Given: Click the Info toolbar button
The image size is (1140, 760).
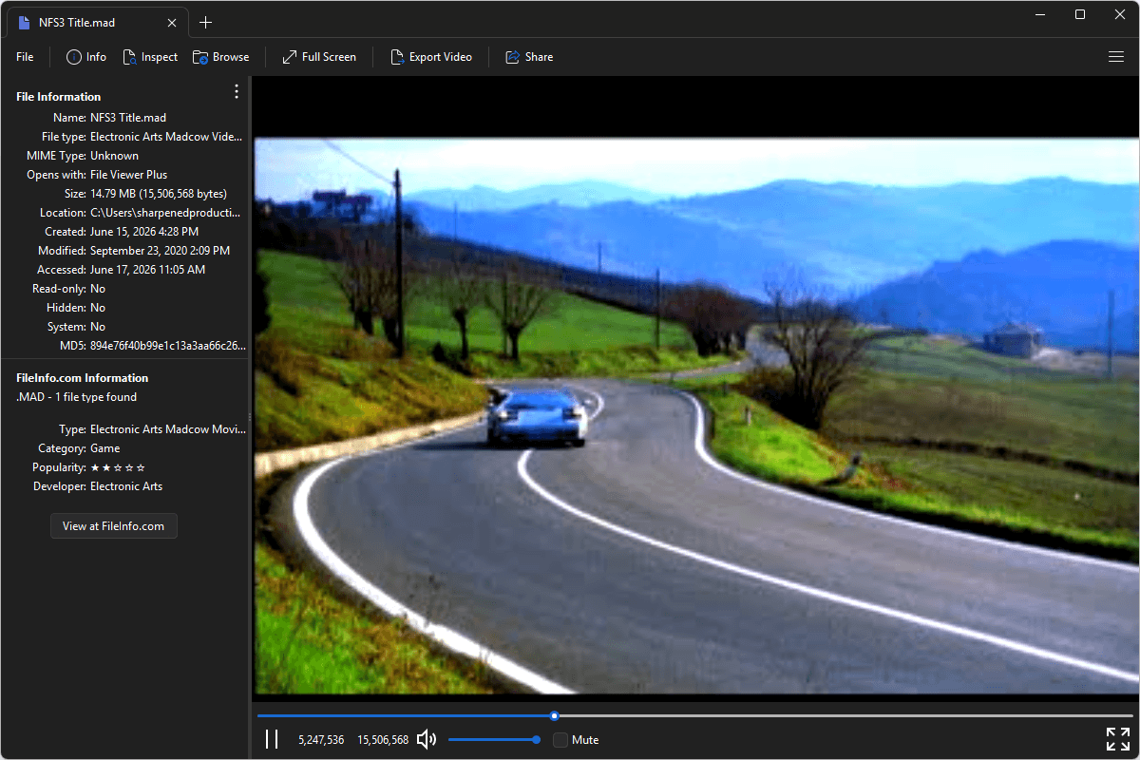Looking at the screenshot, I should pos(86,57).
